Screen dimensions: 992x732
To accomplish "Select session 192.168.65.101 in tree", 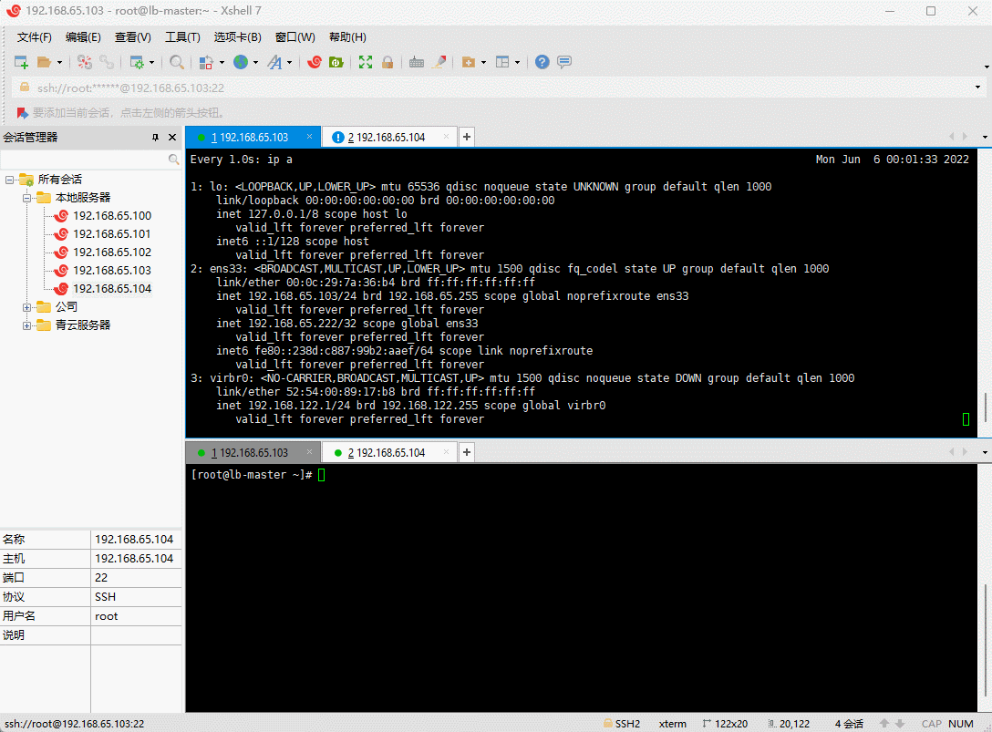I will click(112, 234).
